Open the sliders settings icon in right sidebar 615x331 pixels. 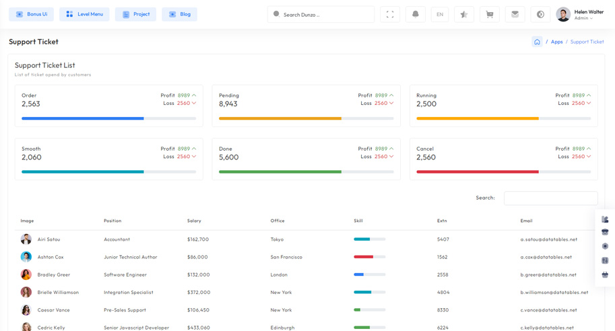pos(605,260)
